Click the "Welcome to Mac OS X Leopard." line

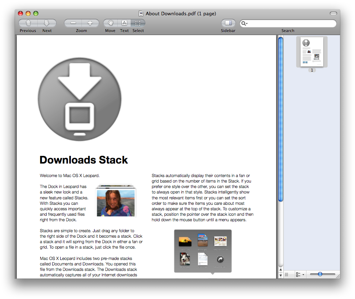pos(70,176)
